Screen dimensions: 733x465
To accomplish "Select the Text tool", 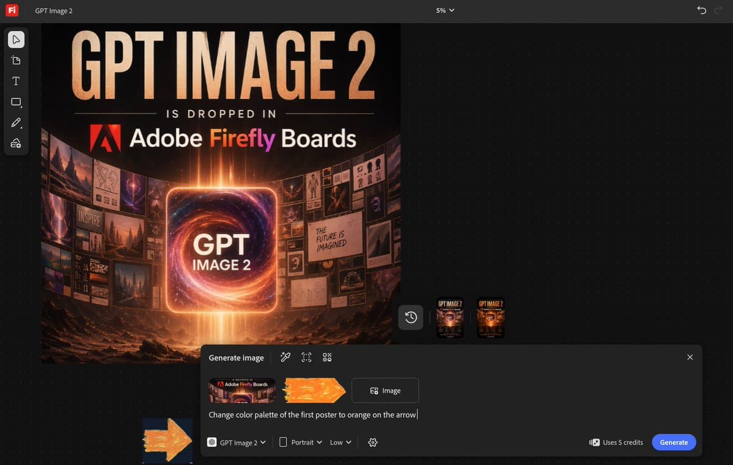I will pos(16,80).
